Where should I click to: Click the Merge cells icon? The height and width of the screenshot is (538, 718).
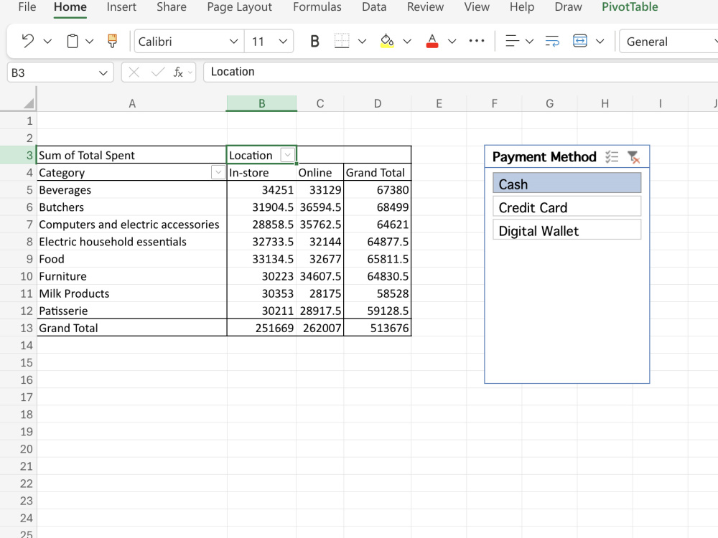point(579,41)
